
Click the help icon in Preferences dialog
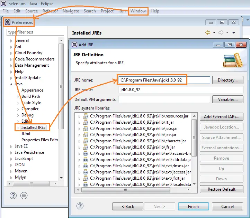(13, 196)
